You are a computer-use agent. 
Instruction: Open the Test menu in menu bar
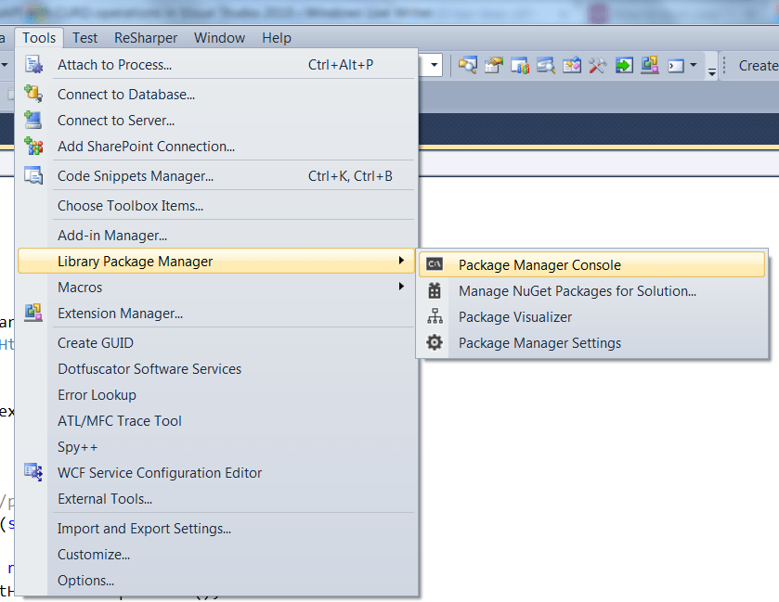tap(84, 38)
